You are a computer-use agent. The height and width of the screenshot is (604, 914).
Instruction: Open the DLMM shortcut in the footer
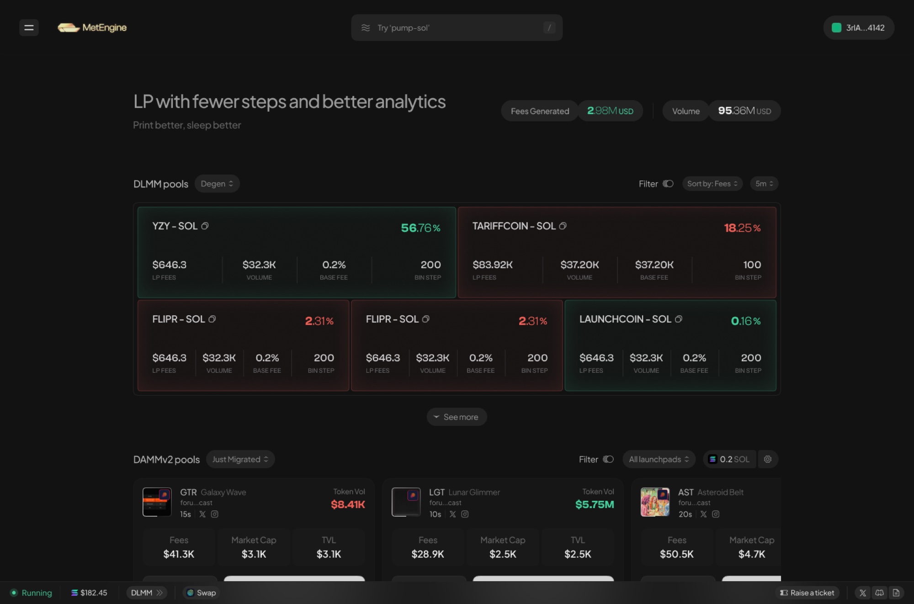point(147,593)
